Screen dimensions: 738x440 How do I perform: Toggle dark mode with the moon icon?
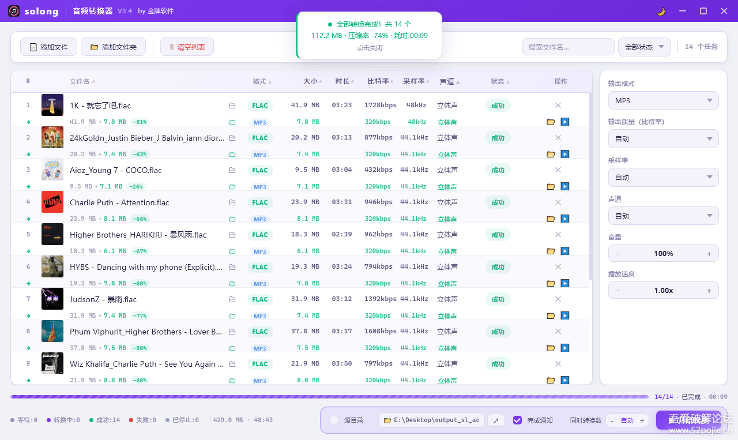[x=661, y=11]
